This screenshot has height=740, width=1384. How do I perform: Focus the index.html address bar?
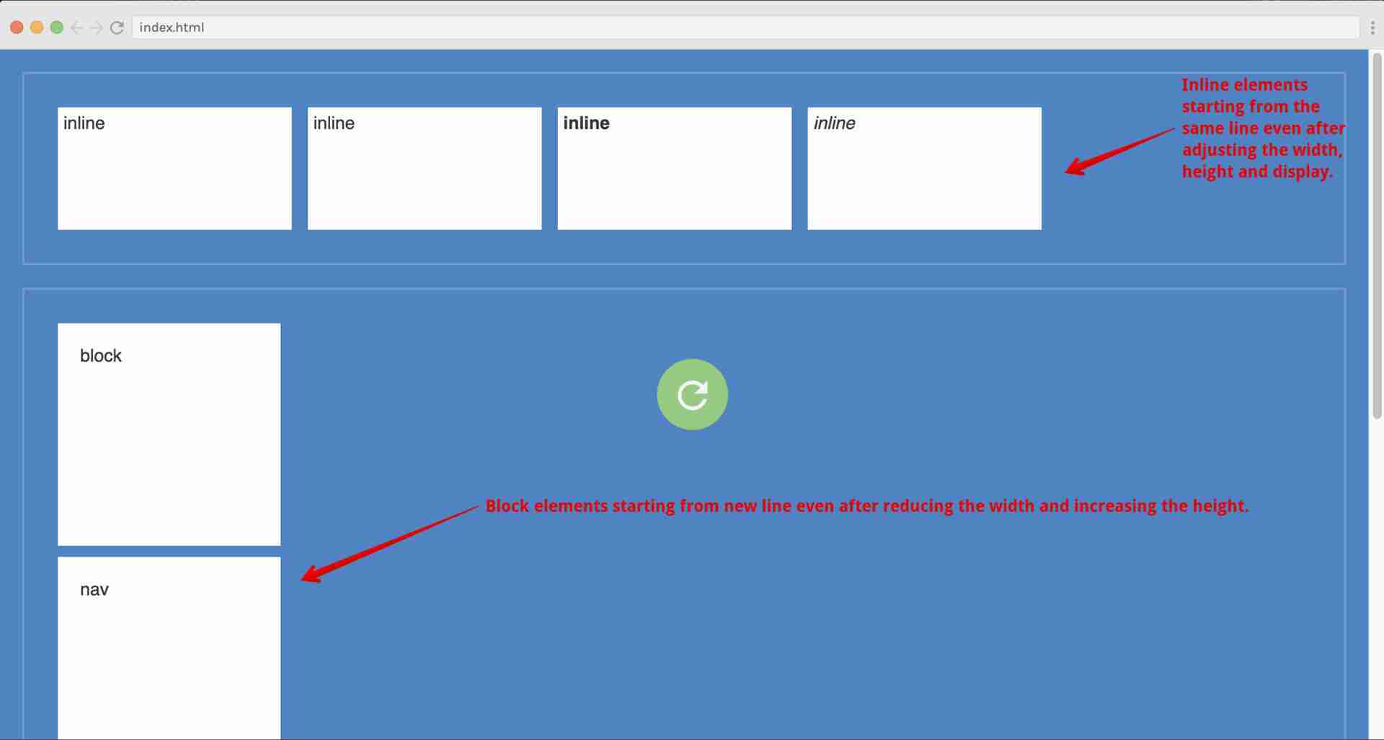tap(745, 27)
